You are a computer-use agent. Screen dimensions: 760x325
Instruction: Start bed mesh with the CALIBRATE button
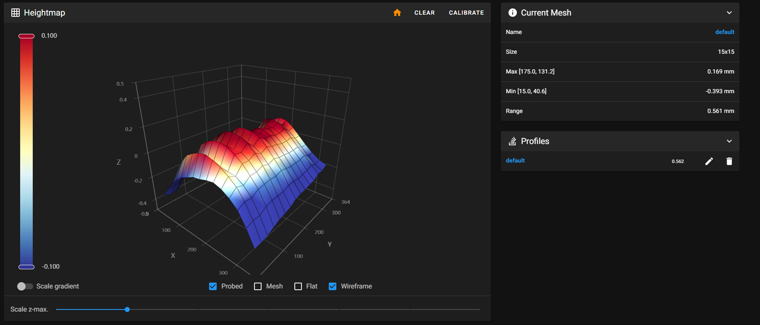[x=466, y=13]
